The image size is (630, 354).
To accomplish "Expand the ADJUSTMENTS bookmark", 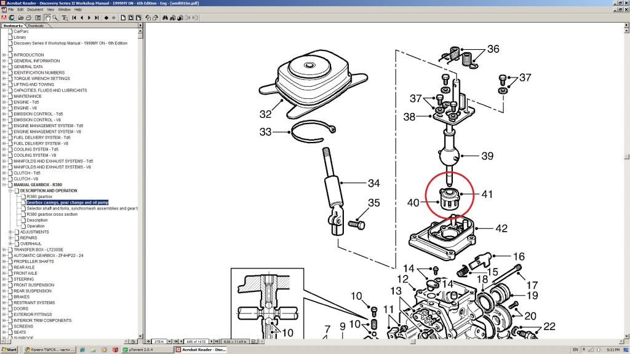I will click(x=10, y=232).
